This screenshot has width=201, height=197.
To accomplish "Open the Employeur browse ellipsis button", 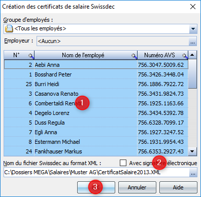I will coord(193,41).
